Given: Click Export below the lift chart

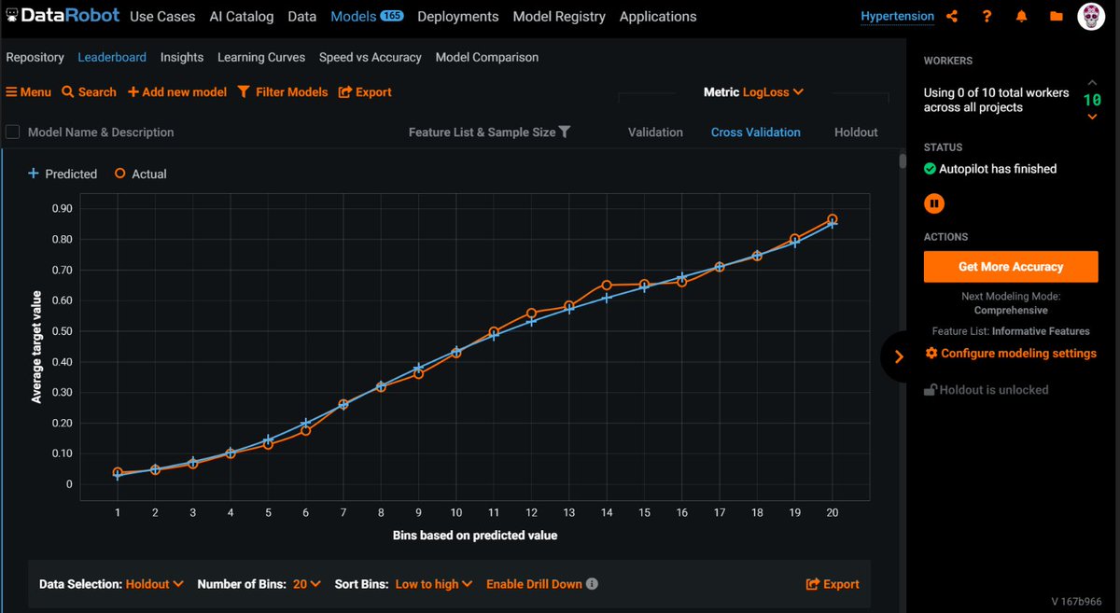Looking at the screenshot, I should (833, 584).
